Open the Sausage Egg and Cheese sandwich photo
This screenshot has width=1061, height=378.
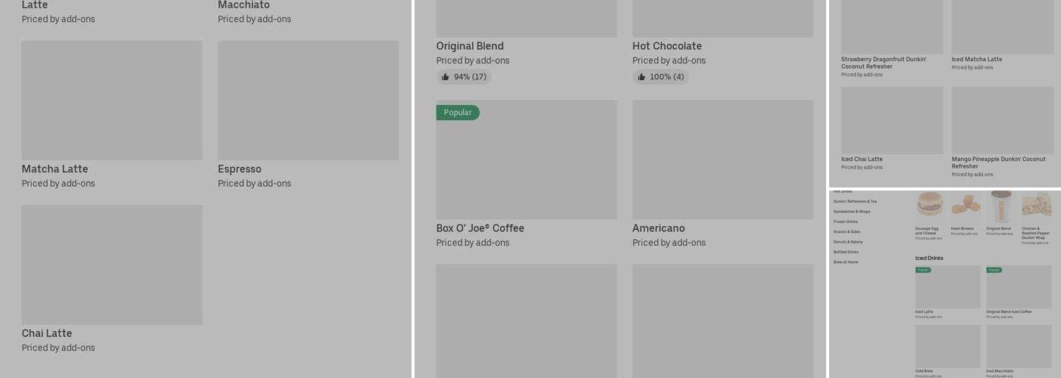click(930, 205)
